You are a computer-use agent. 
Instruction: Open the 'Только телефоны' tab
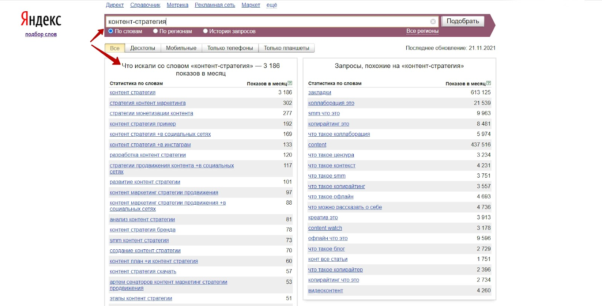[x=230, y=48]
